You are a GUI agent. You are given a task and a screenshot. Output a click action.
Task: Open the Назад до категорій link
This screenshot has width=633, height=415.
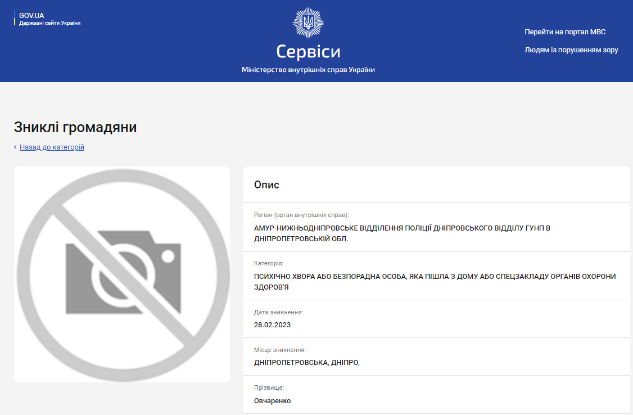(x=52, y=147)
